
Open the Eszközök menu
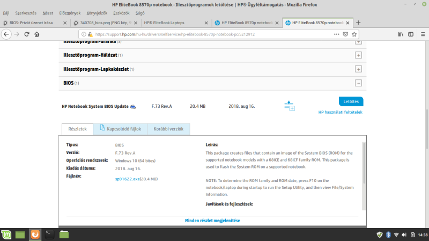[122, 13]
